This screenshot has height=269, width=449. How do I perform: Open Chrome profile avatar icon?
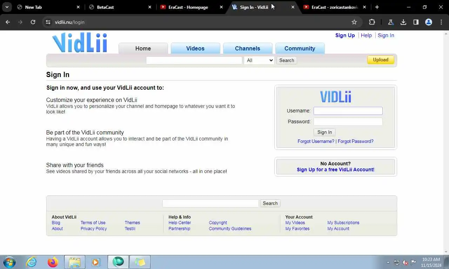pos(429,22)
